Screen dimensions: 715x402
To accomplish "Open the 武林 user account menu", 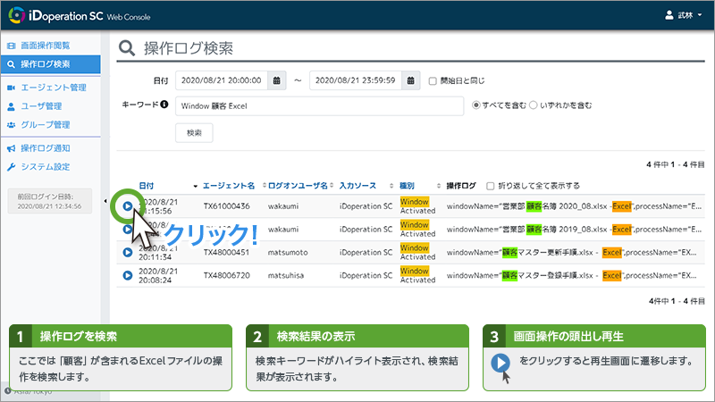I will point(683,15).
